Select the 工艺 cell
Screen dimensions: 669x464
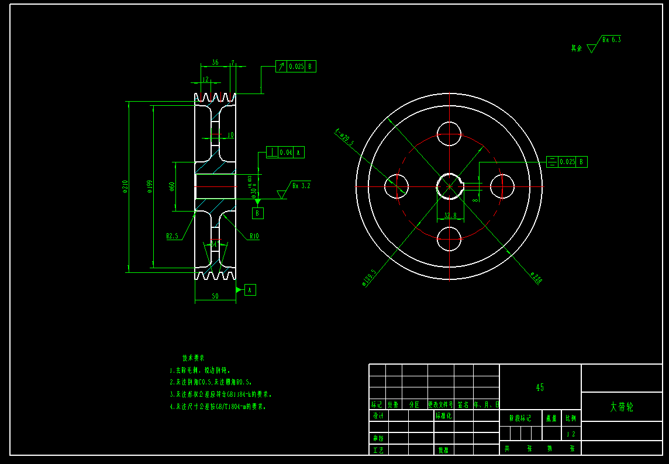tap(378, 449)
